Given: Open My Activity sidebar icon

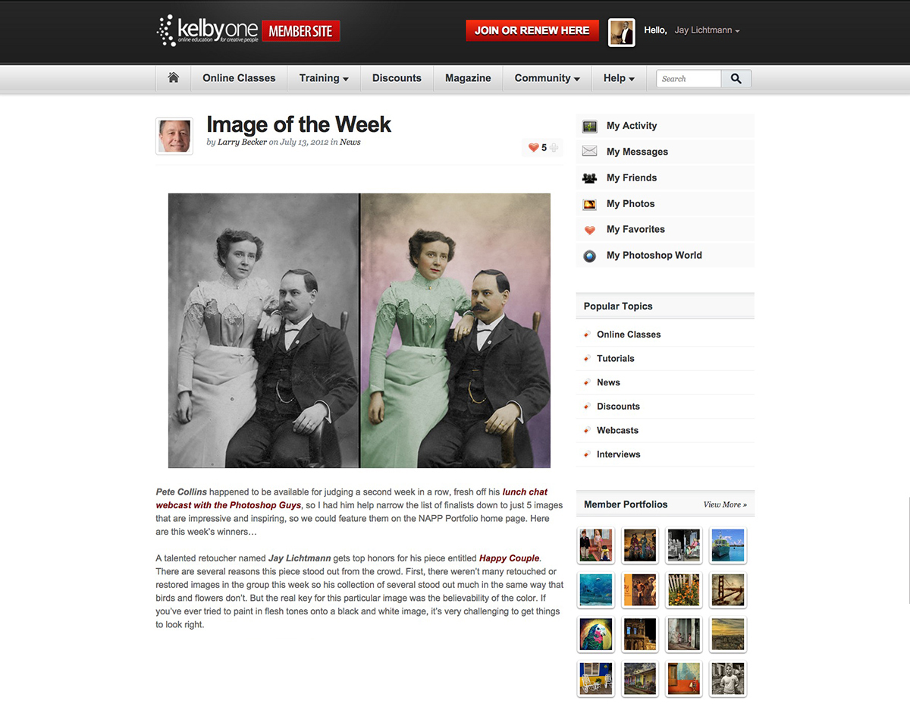Looking at the screenshot, I should 590,127.
